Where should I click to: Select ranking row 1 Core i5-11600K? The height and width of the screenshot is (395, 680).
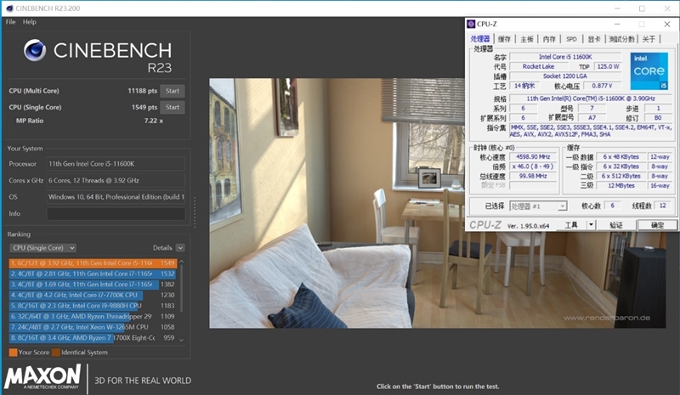93,263
